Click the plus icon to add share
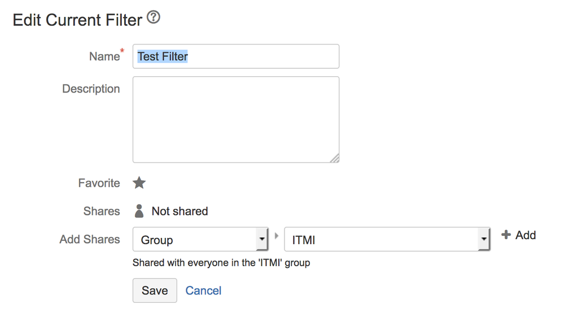 point(506,235)
